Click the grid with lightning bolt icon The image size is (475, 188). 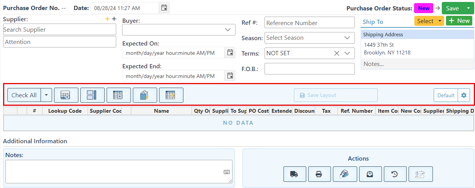[x=171, y=95]
